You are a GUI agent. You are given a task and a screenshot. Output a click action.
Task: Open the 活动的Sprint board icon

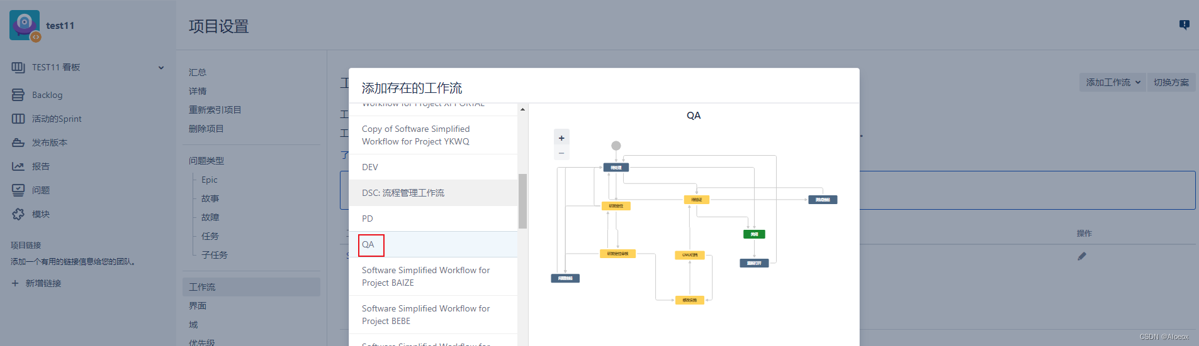18,119
